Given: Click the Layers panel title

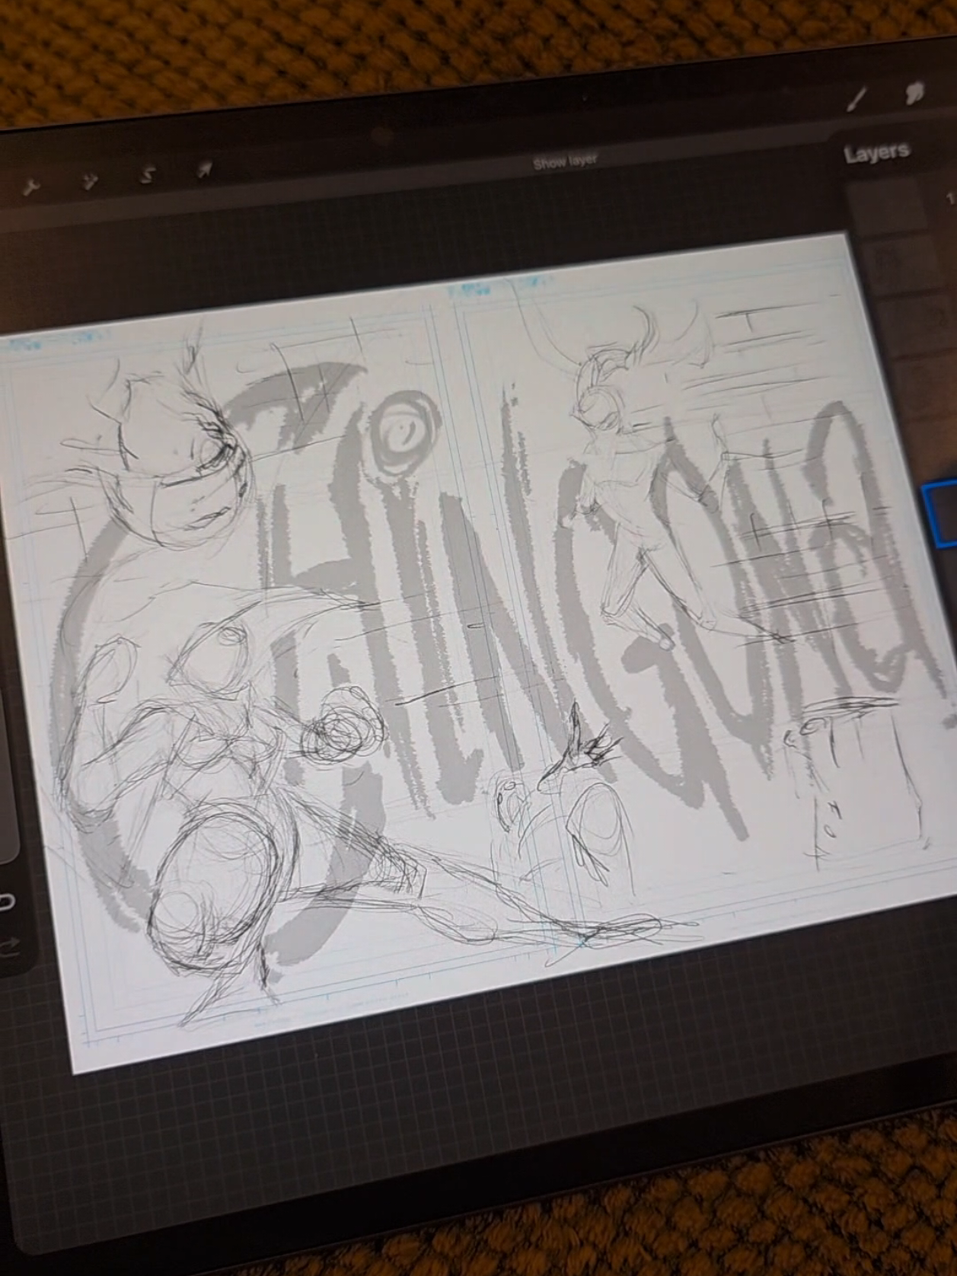Looking at the screenshot, I should [x=876, y=153].
